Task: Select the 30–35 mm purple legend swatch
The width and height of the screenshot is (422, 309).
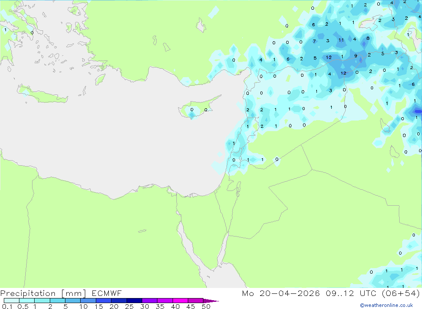Action: tap(150, 301)
